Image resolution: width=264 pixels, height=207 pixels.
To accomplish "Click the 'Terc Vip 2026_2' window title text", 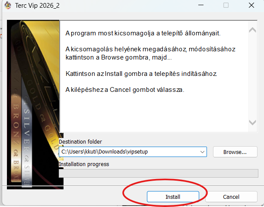I will pos(38,6).
